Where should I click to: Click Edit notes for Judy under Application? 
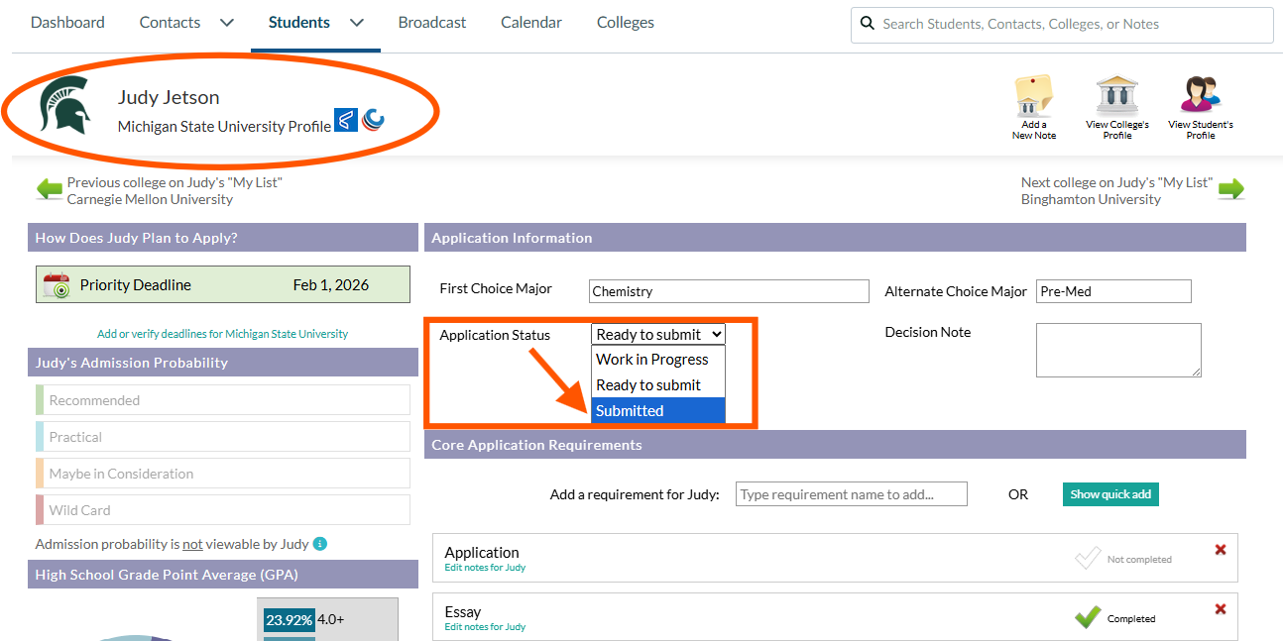[x=485, y=568]
